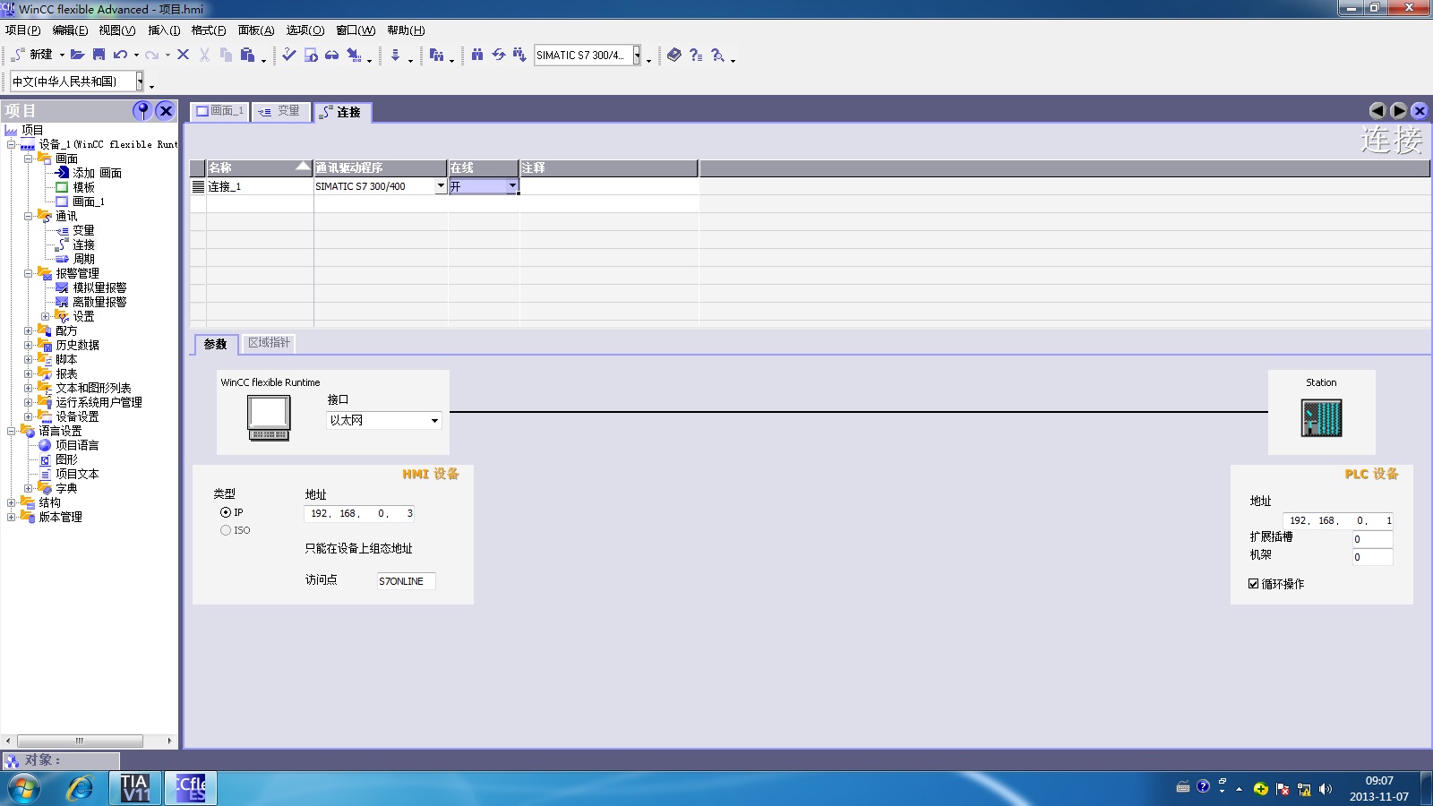Image resolution: width=1433 pixels, height=806 pixels.
Task: Collapse the 报警管理 tree node
Action: pyautogui.click(x=28, y=274)
